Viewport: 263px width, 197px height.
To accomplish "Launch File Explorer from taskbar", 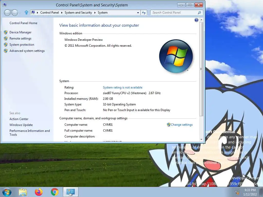I will [23, 192].
